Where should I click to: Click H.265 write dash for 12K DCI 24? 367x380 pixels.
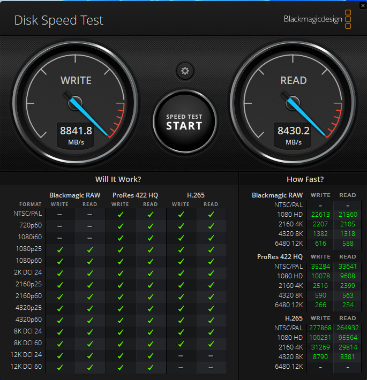click(181, 356)
